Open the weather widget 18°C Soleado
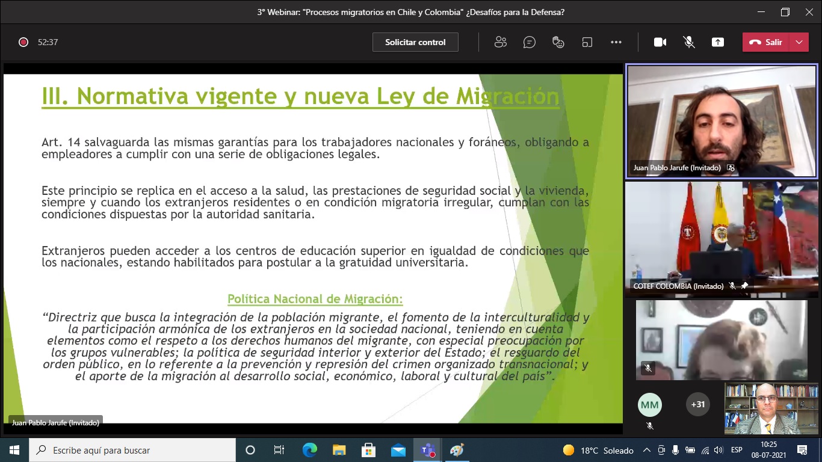 click(x=598, y=450)
